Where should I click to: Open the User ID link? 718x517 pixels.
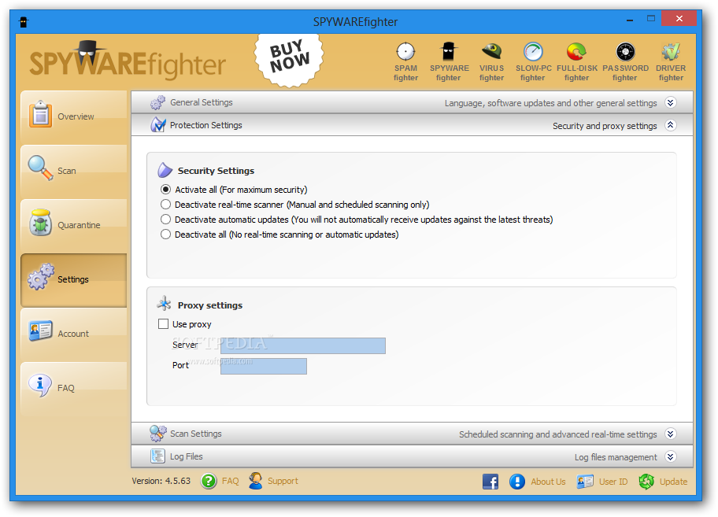(x=613, y=482)
